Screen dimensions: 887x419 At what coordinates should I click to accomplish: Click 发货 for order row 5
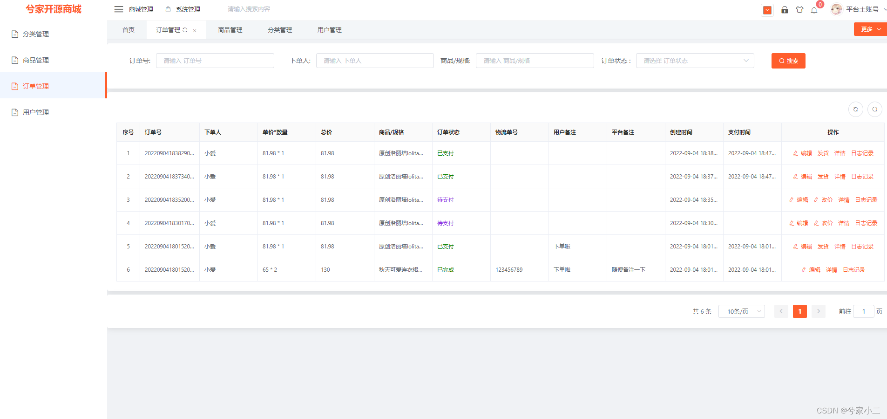click(823, 247)
